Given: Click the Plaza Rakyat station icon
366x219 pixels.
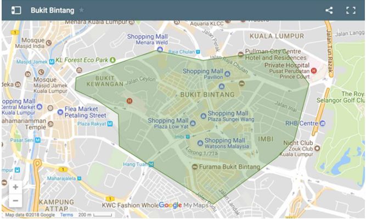Looking at the screenshot, I should click(110, 123).
